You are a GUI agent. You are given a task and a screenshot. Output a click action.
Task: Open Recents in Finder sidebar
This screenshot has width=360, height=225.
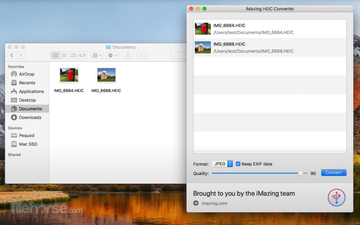point(27,83)
